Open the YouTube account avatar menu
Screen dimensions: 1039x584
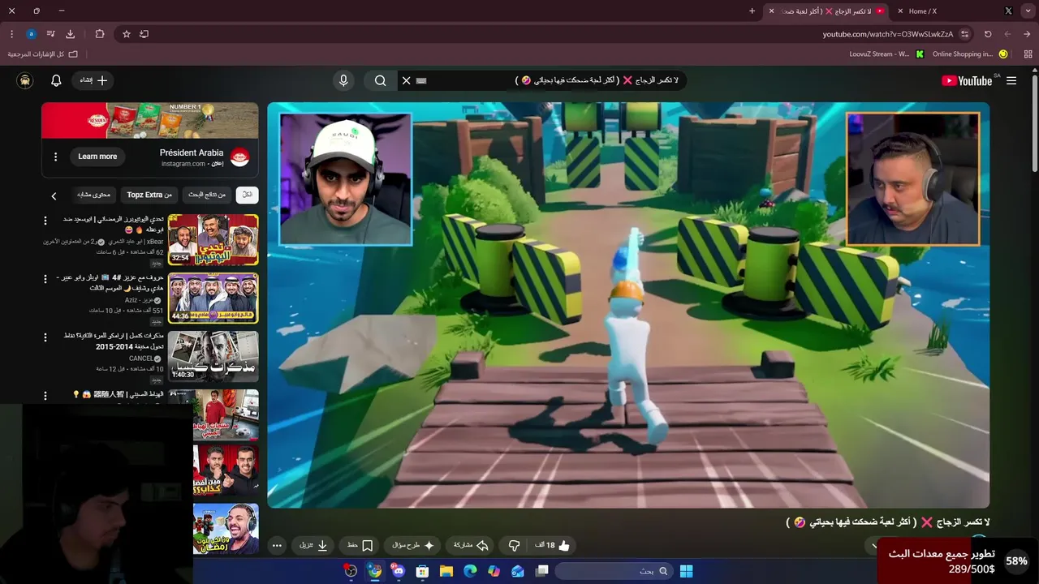25,80
